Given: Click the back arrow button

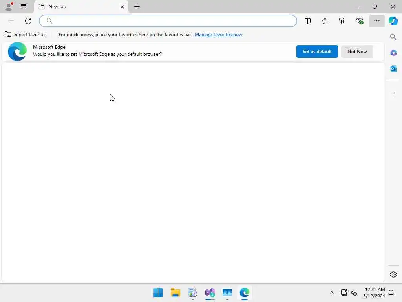Looking at the screenshot, I should point(11,21).
